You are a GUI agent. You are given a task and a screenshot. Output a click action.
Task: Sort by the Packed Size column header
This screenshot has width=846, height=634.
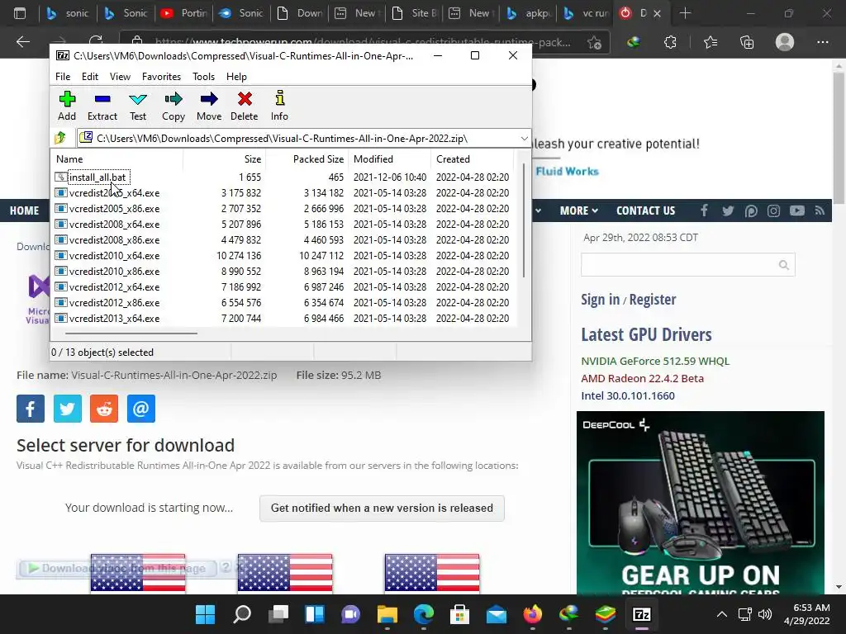tap(307, 159)
